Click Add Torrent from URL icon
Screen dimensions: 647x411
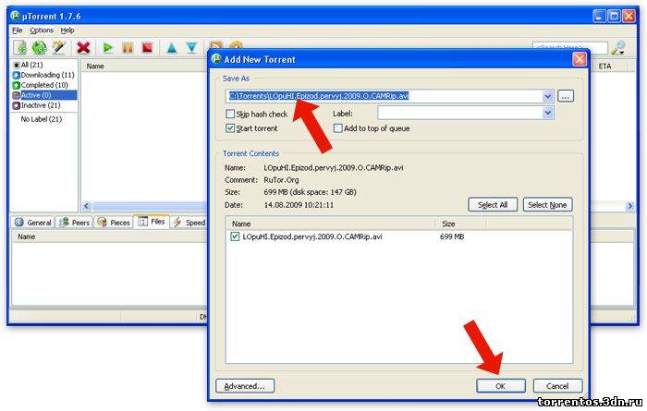tap(39, 47)
